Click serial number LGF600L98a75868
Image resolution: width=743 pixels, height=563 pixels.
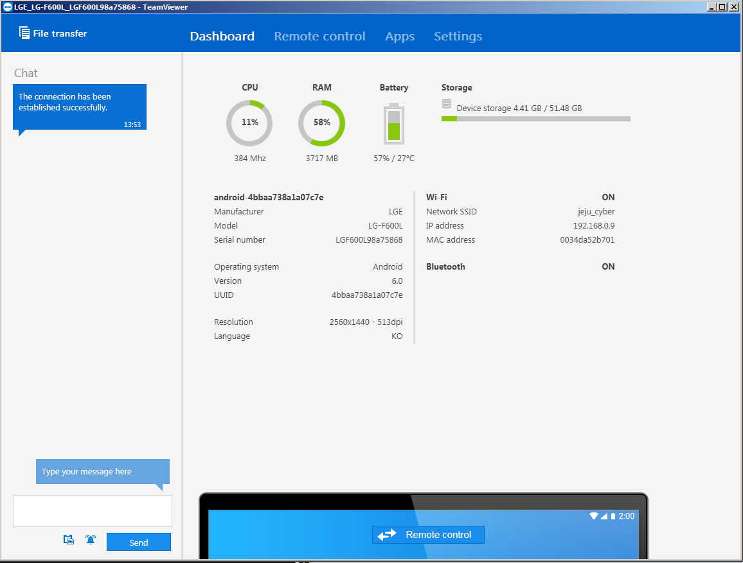(x=369, y=240)
